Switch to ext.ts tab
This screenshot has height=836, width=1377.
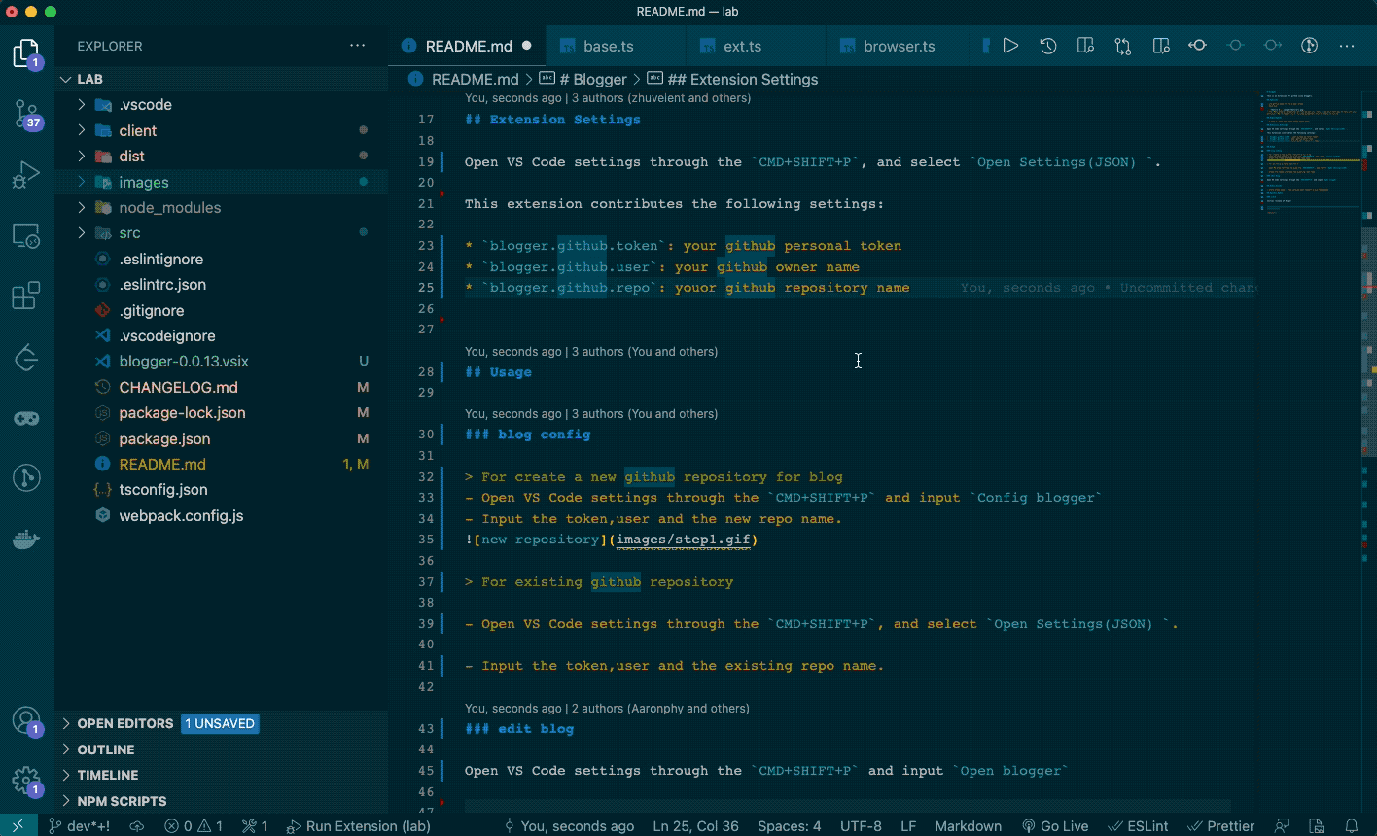tap(756, 46)
